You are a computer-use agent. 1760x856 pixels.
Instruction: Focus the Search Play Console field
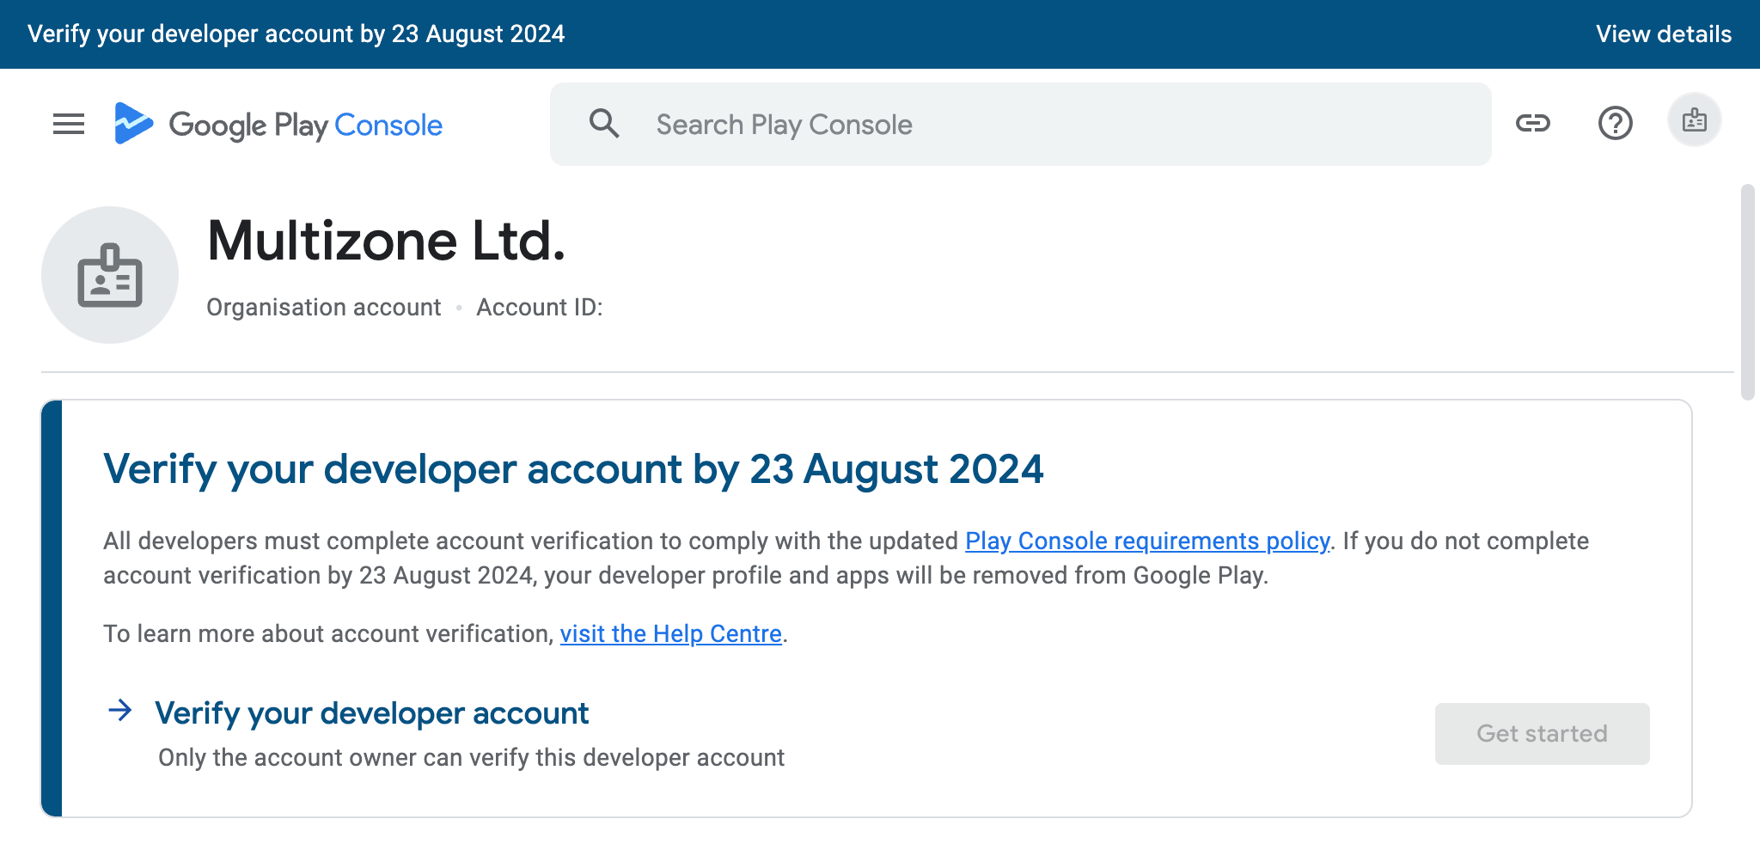1031,125
